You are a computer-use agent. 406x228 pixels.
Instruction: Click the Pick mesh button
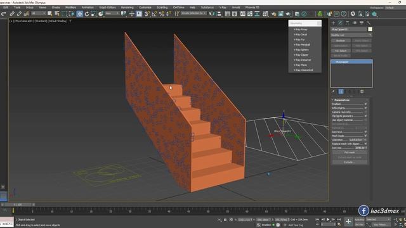[x=350, y=153]
